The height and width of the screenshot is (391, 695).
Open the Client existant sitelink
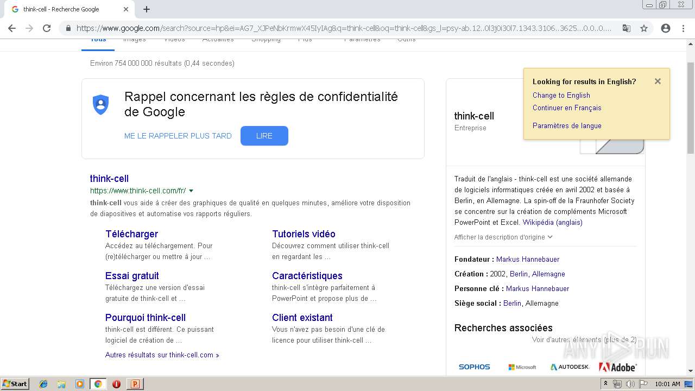pyautogui.click(x=302, y=318)
